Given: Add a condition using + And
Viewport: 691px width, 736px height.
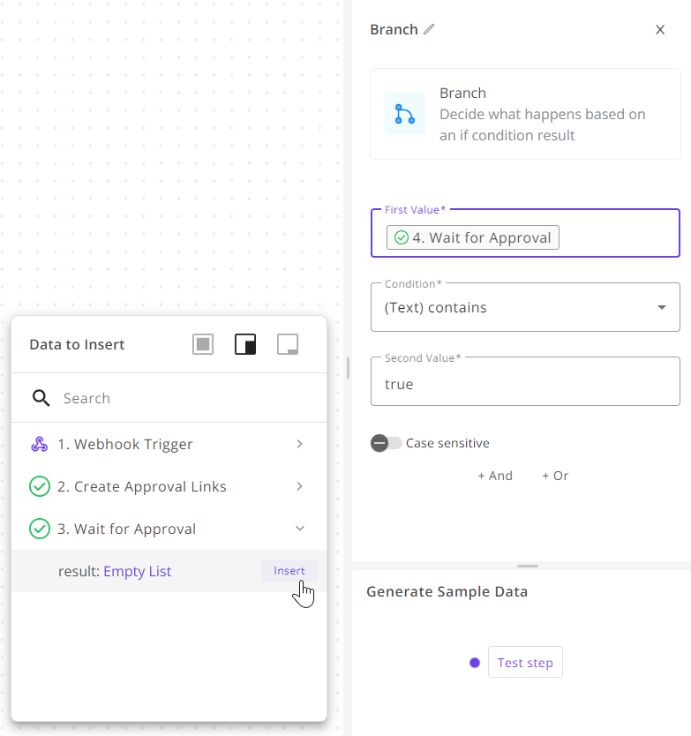Looking at the screenshot, I should pos(495,476).
